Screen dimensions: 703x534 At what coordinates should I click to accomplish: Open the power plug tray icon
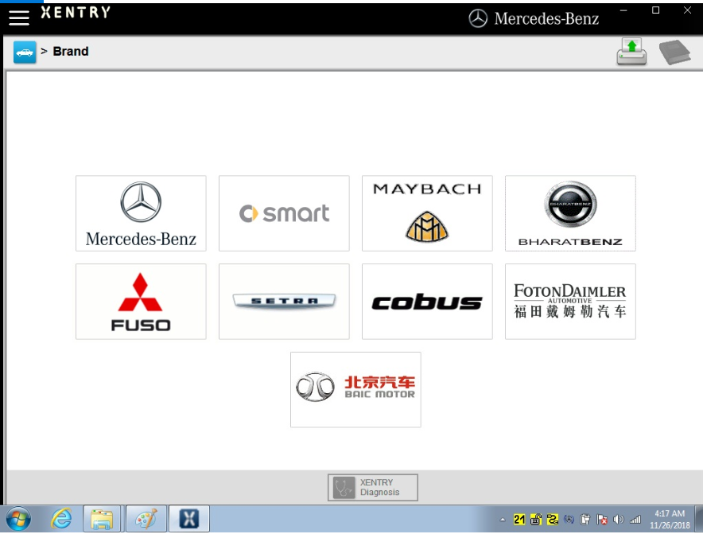coord(585,520)
